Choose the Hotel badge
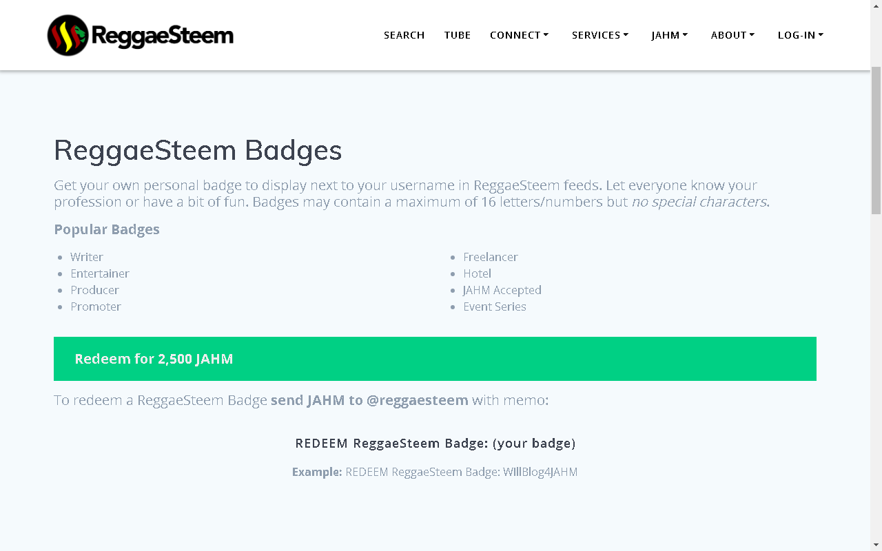 click(x=477, y=273)
